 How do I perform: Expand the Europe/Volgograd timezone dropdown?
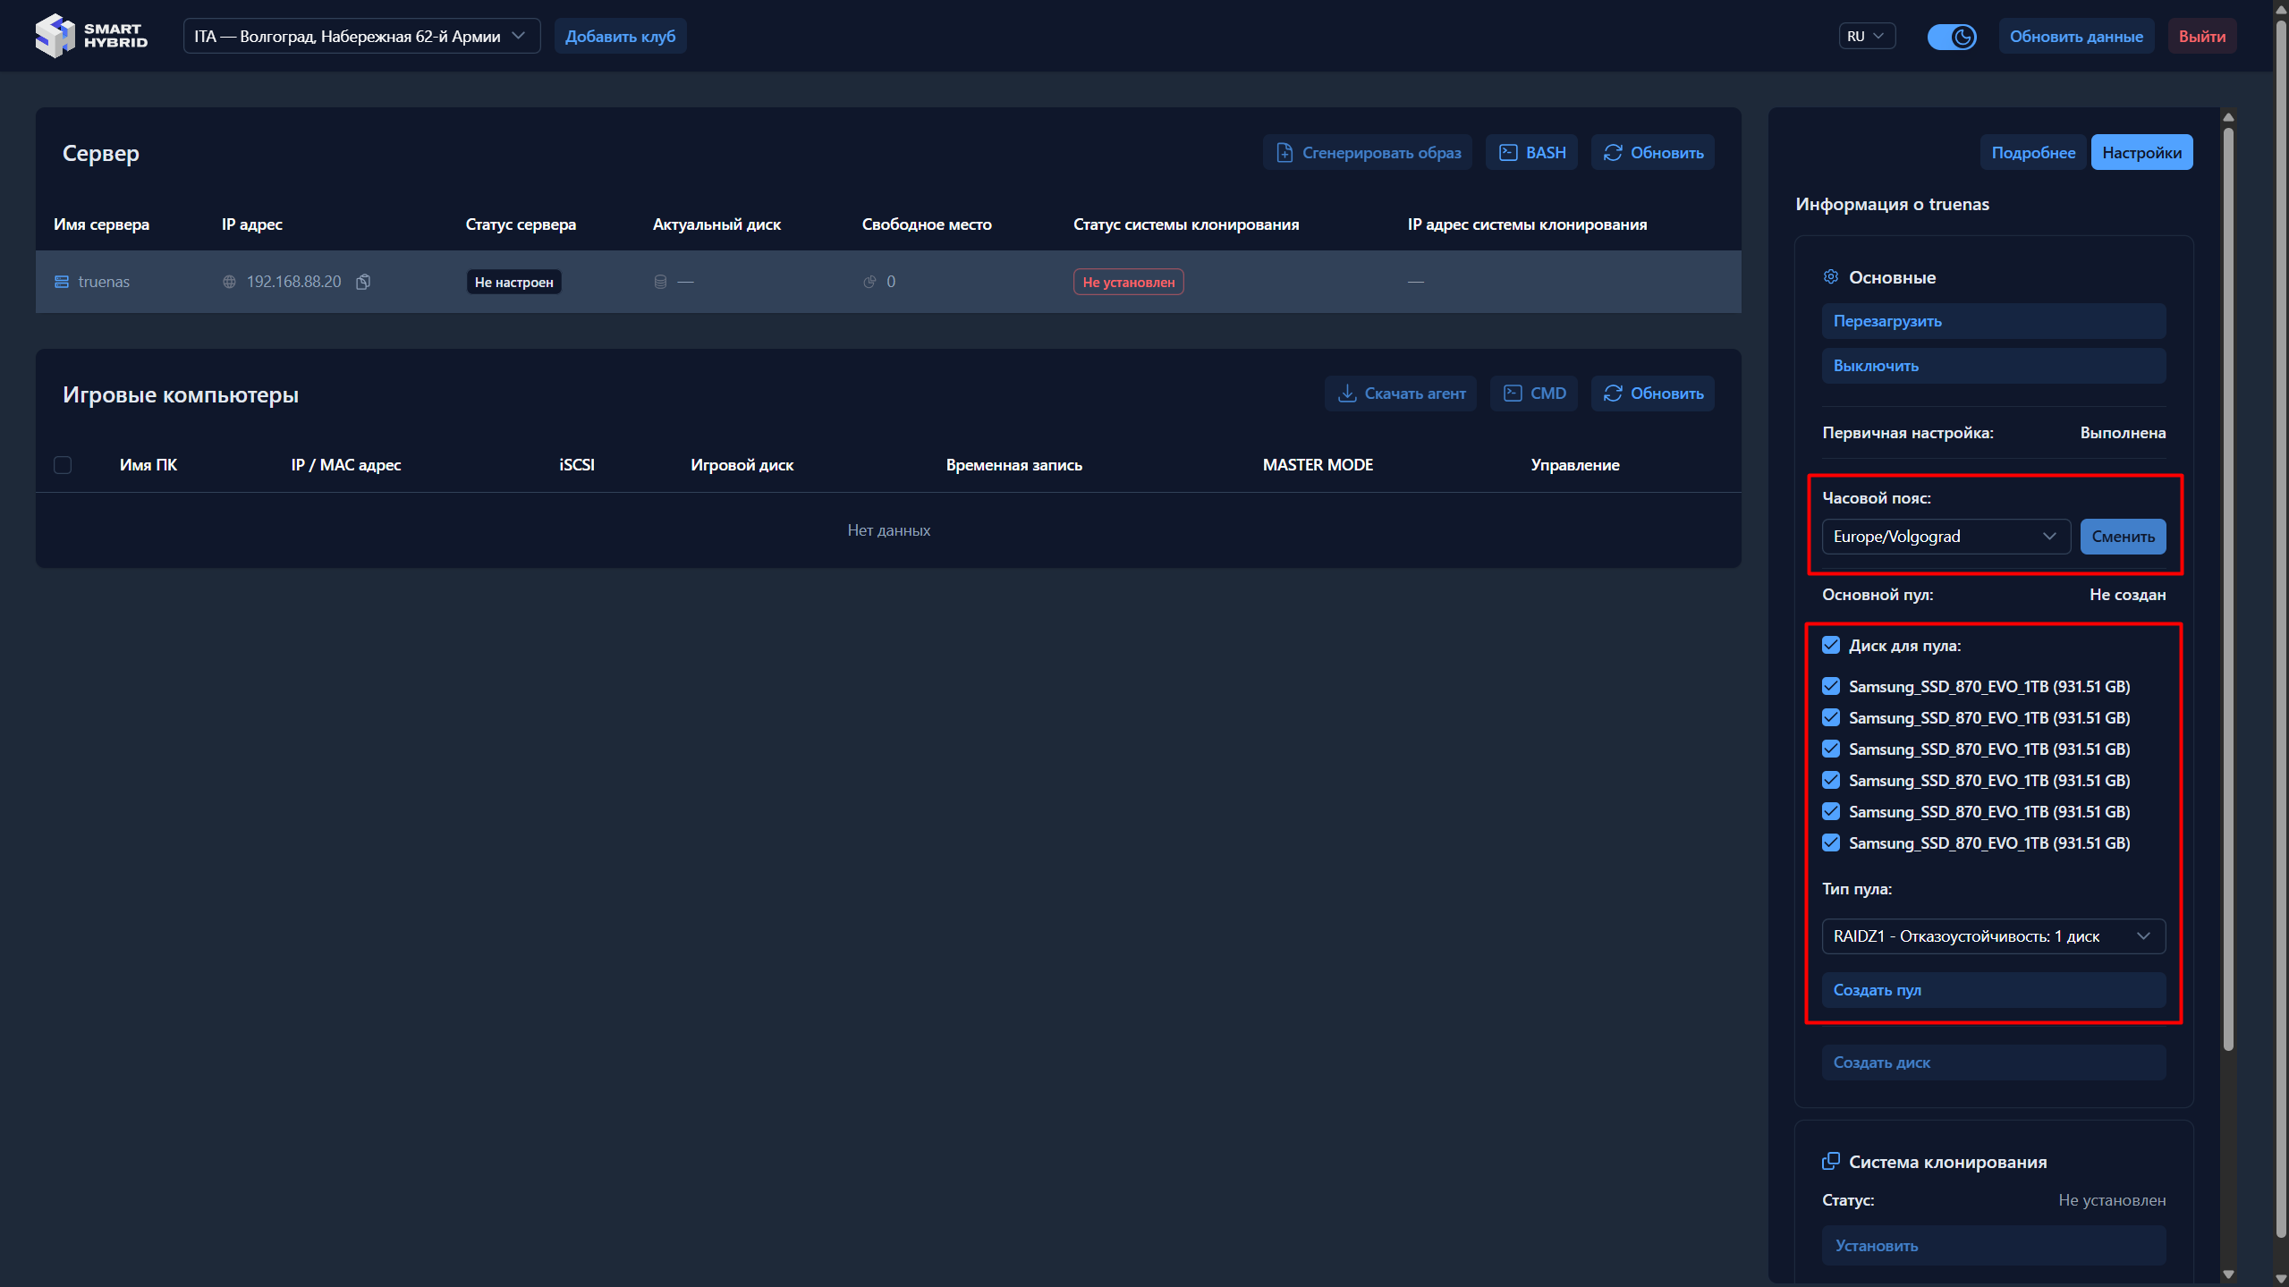tap(1946, 537)
